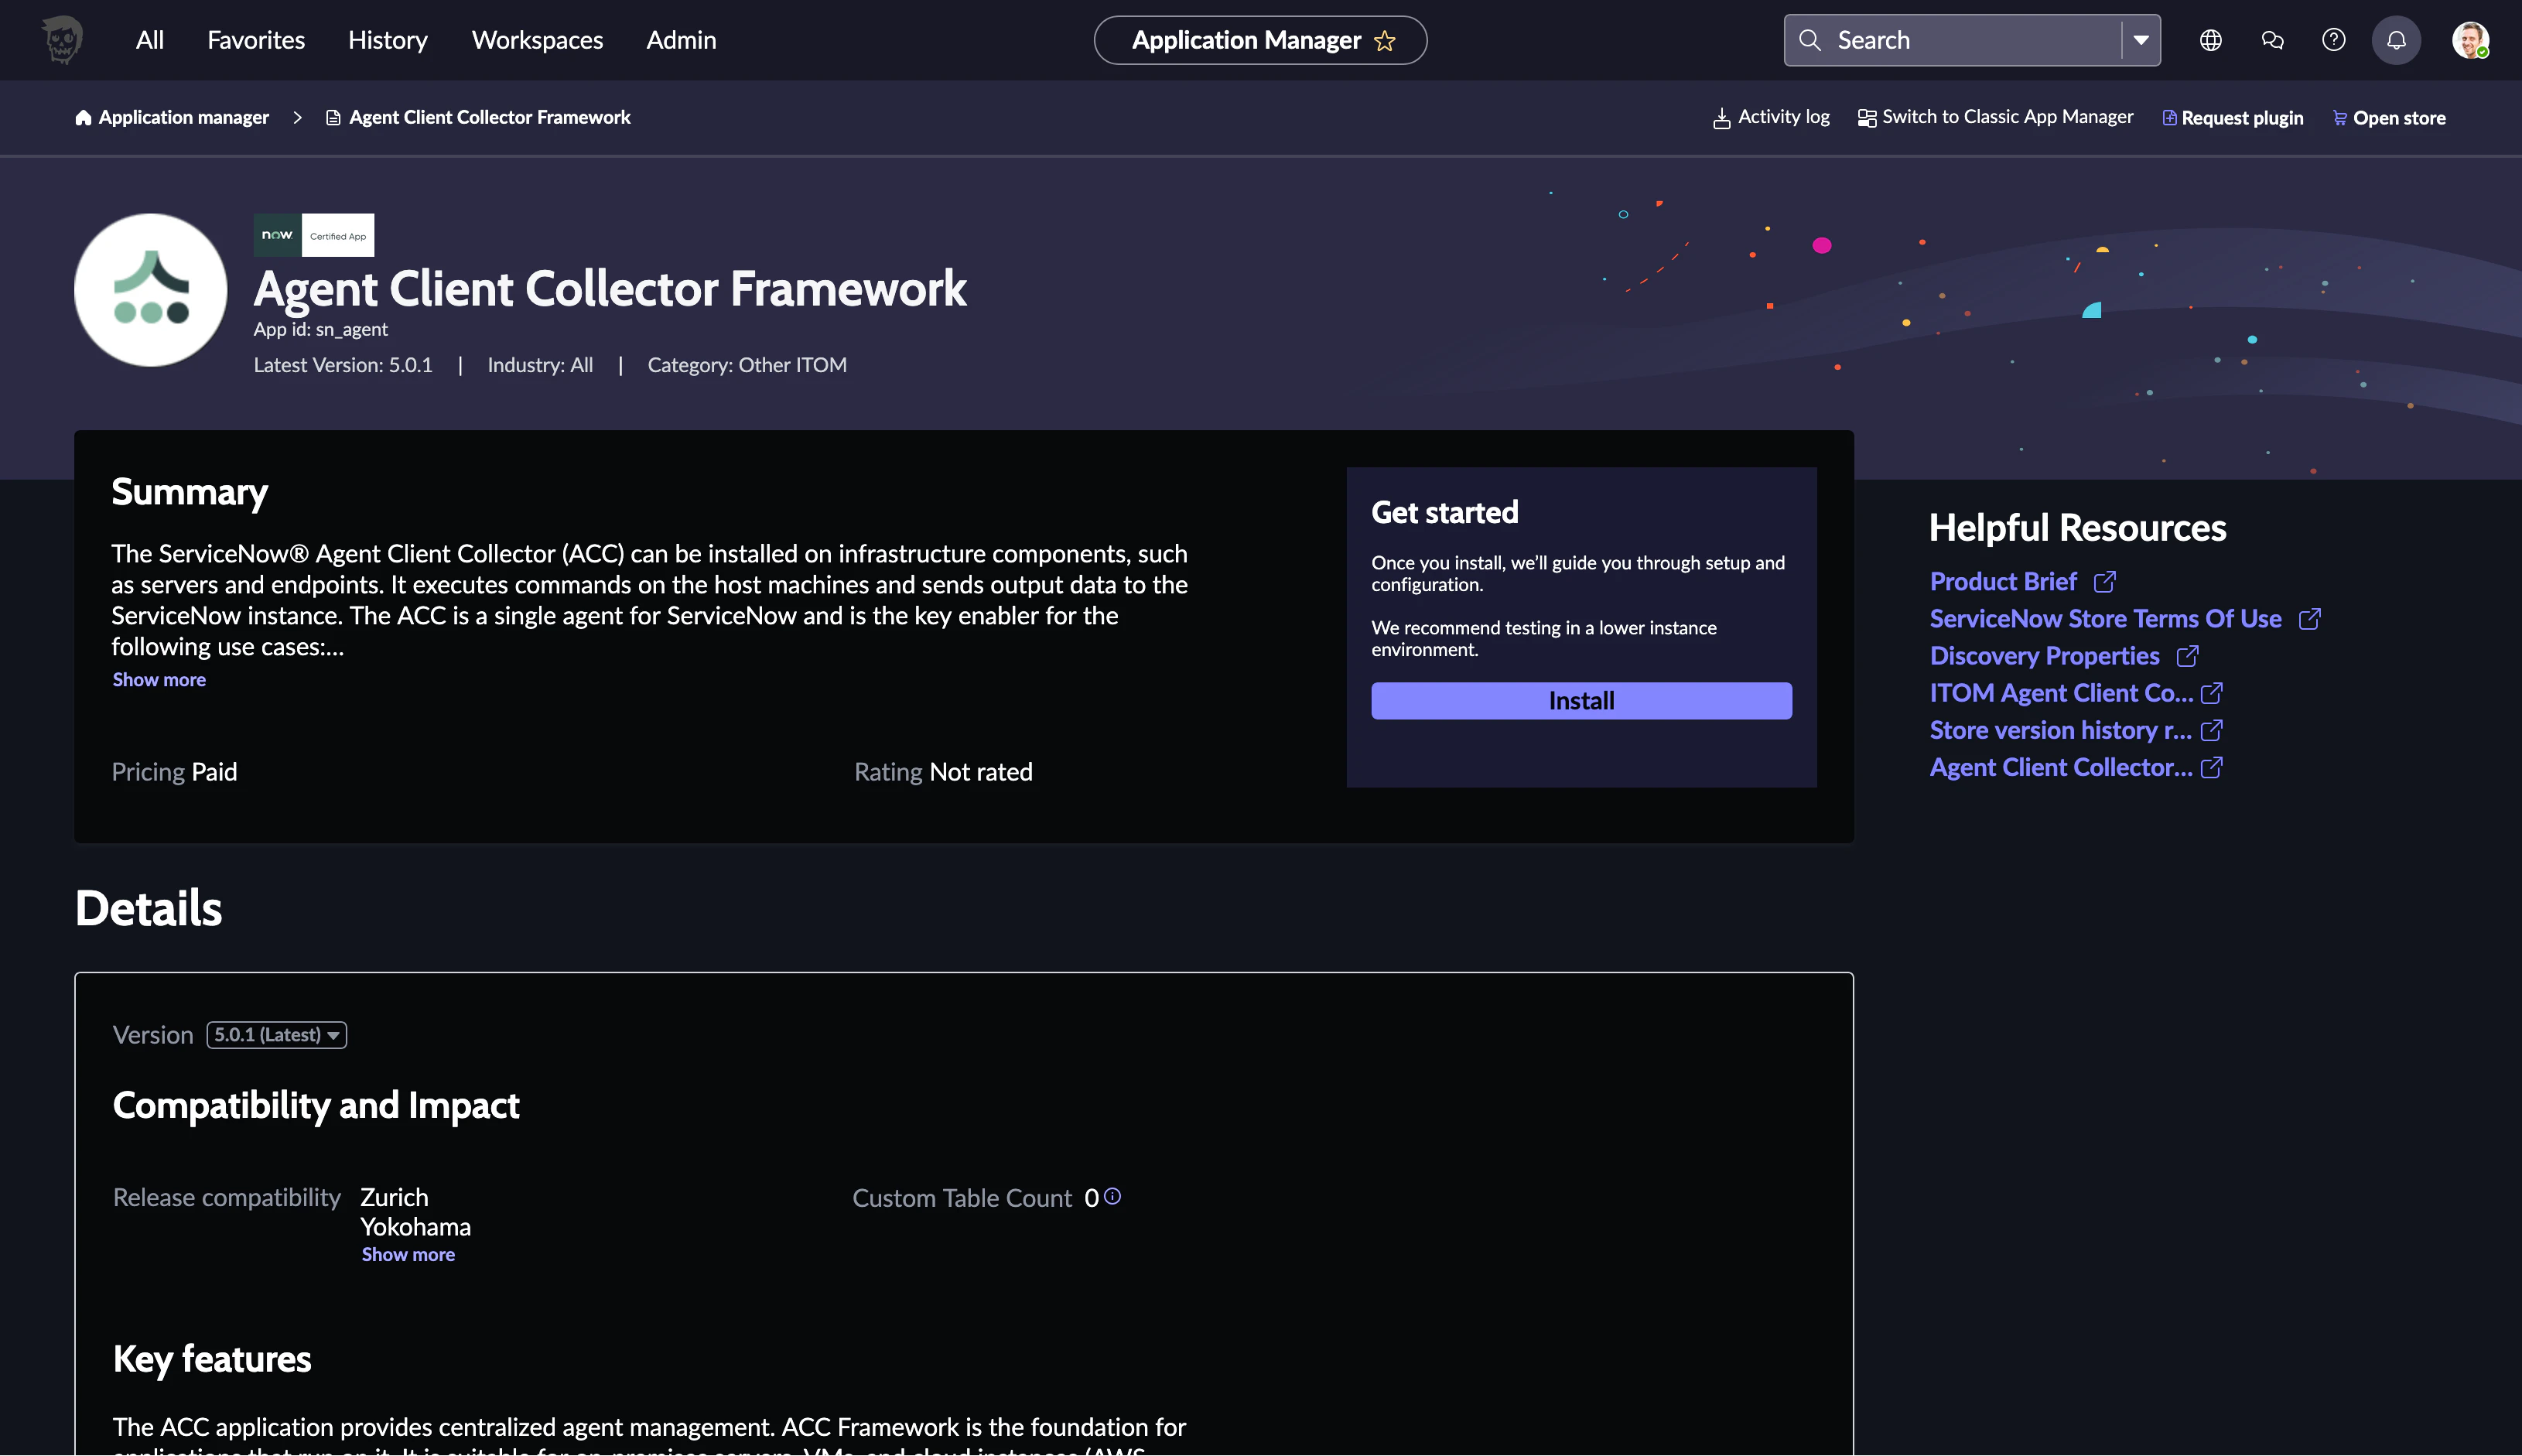This screenshot has width=2522, height=1456.
Task: Open ServiceNow Store Terms Of Use link
Action: point(2106,619)
